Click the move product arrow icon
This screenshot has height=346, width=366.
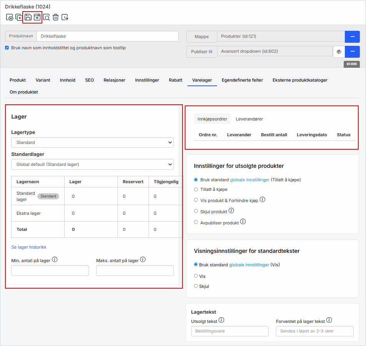click(65, 17)
